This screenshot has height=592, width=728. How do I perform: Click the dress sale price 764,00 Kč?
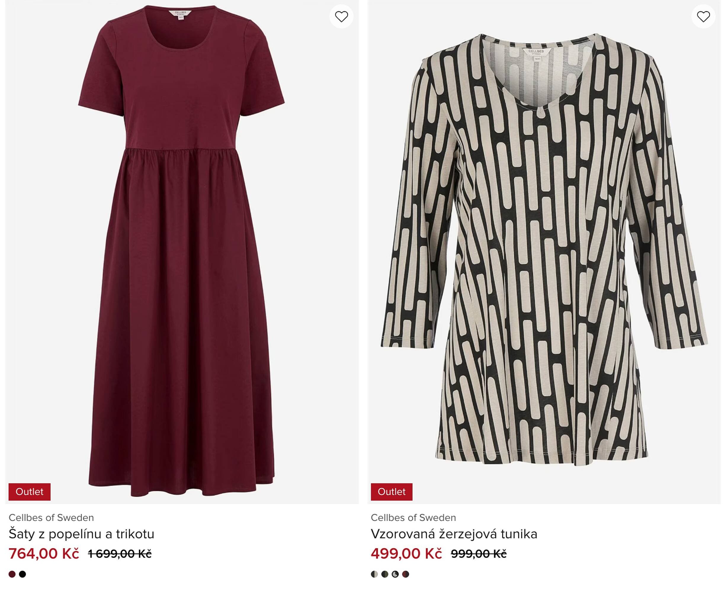(44, 554)
